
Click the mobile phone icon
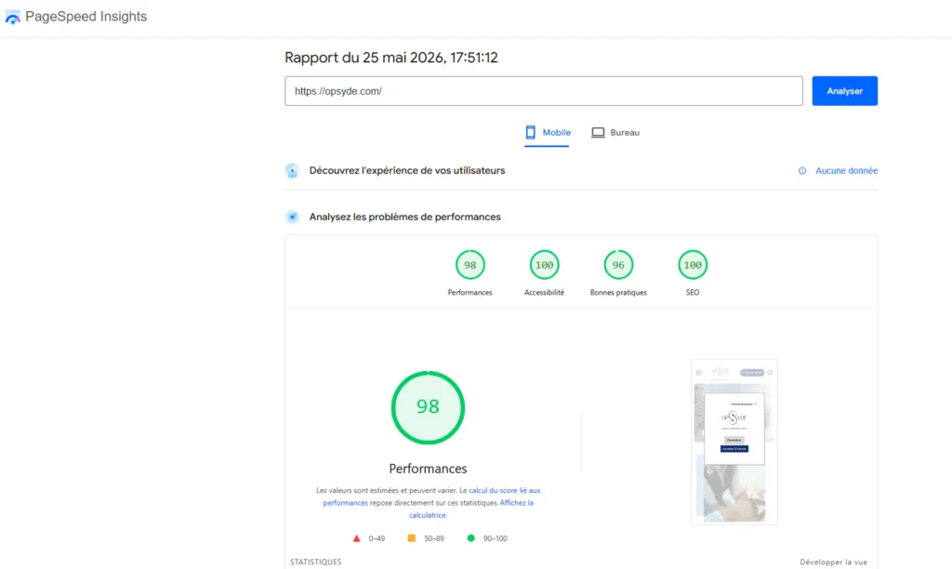point(530,132)
